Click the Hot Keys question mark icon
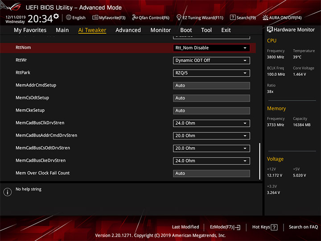Viewport: 321px width, 241px height. click(x=274, y=227)
